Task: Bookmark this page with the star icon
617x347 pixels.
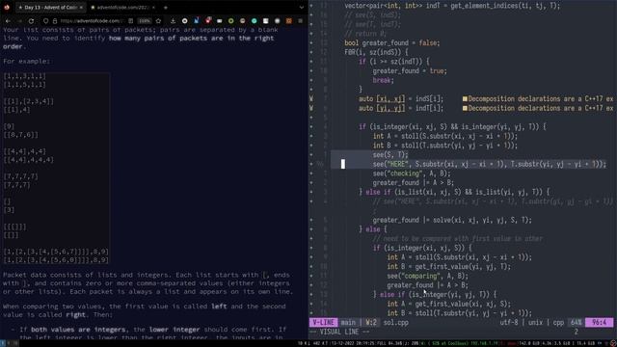Action: [x=158, y=21]
